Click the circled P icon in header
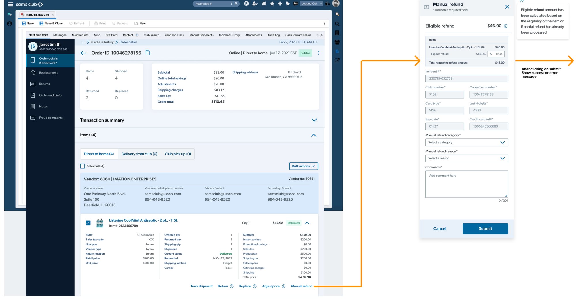 246,4
